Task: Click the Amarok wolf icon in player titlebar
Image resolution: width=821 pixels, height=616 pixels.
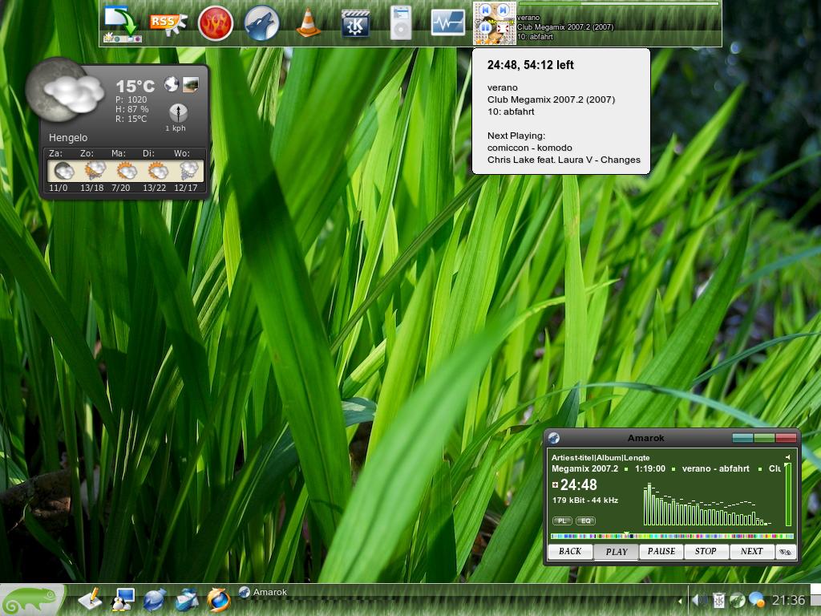Action: [x=554, y=438]
